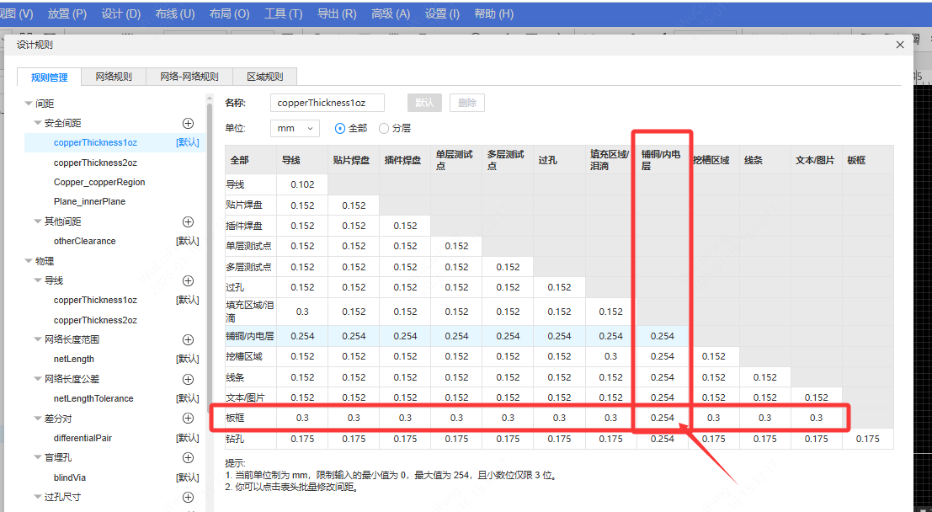
Task: Add a rule under 过孔尺寸
Action: [189, 497]
